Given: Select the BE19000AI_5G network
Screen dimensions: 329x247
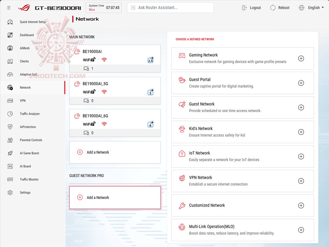Looking at the screenshot, I should point(115,91).
